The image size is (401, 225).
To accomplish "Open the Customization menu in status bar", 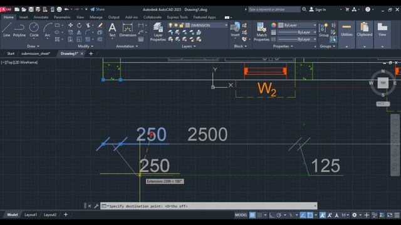I will pyautogui.click(x=397, y=215).
